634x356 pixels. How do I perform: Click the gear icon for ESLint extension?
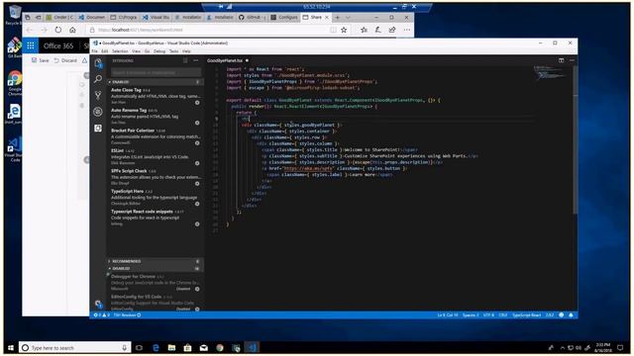(x=197, y=163)
